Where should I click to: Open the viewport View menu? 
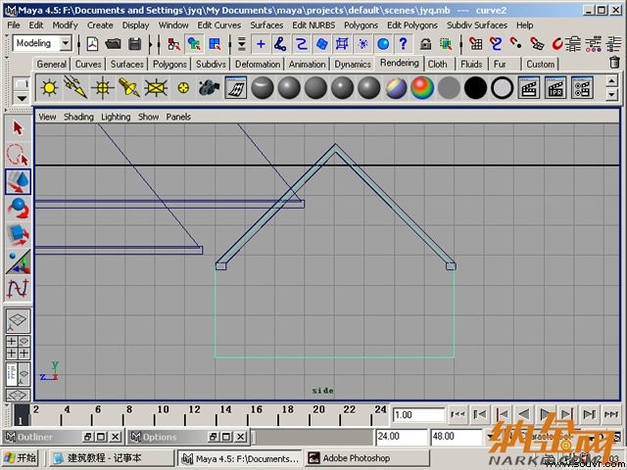[x=47, y=117]
